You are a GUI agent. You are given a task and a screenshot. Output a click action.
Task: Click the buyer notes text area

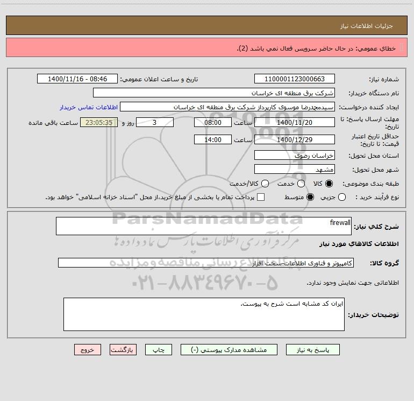(x=204, y=314)
